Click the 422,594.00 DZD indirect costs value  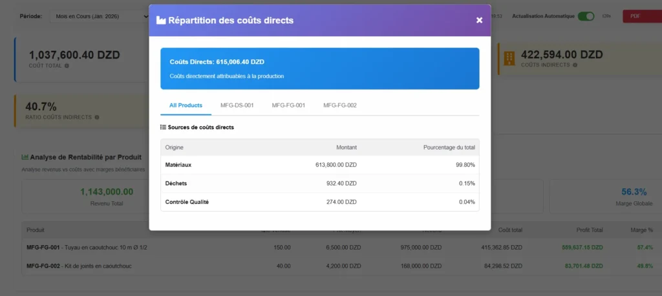click(562, 54)
